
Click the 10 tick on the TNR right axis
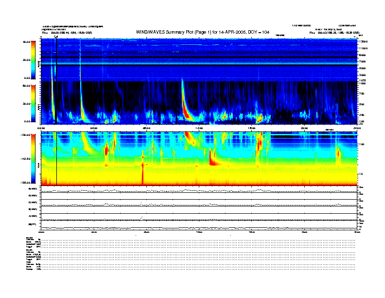(361, 174)
